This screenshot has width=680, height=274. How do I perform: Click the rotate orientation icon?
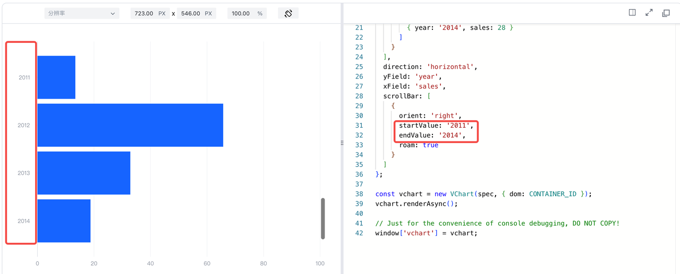coord(288,13)
